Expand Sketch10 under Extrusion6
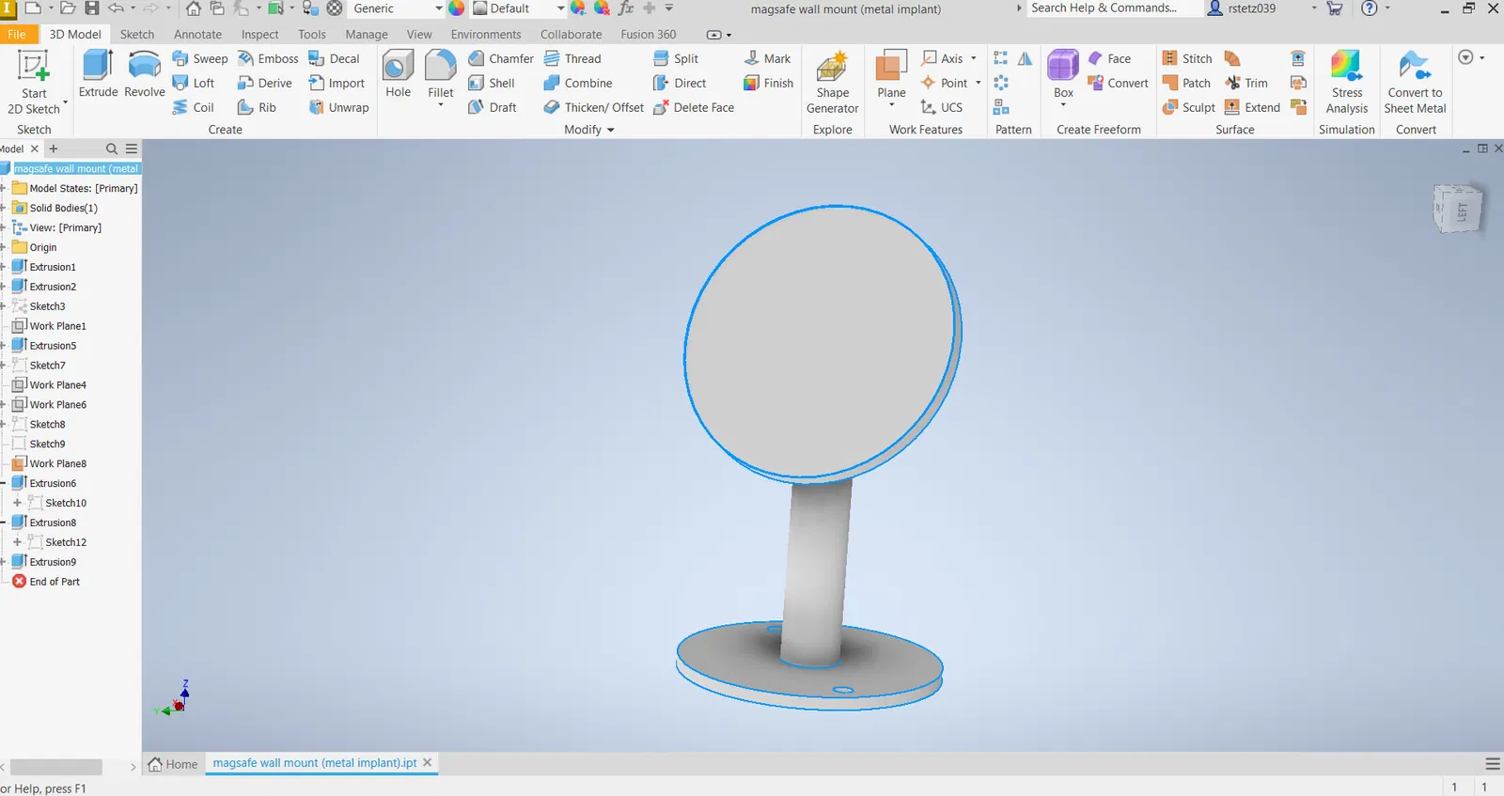Image resolution: width=1504 pixels, height=796 pixels. [x=17, y=503]
